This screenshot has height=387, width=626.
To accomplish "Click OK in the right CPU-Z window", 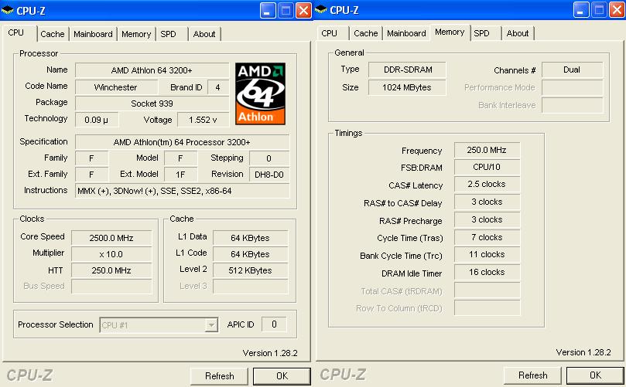I will 595,375.
